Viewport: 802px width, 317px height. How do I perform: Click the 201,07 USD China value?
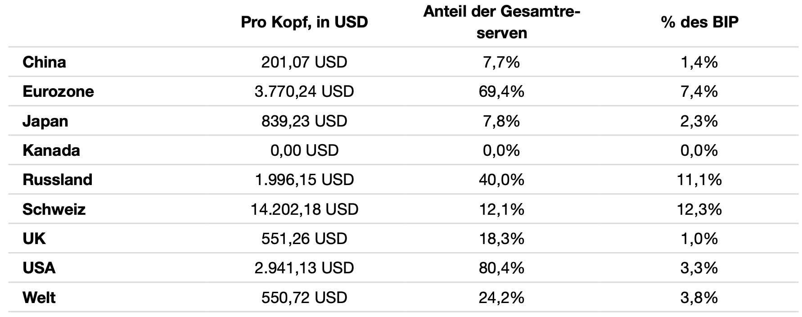(304, 62)
